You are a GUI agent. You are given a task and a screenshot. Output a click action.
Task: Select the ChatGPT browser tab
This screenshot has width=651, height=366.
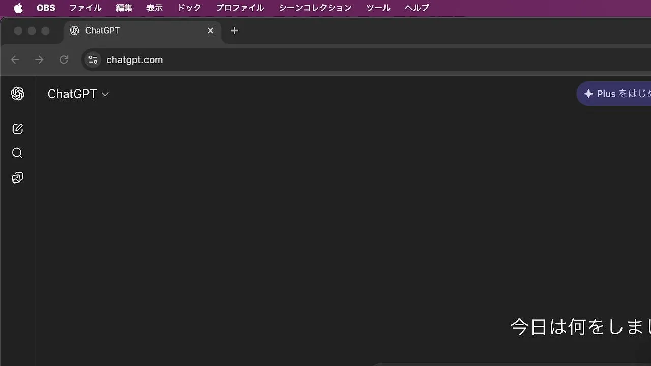point(142,30)
